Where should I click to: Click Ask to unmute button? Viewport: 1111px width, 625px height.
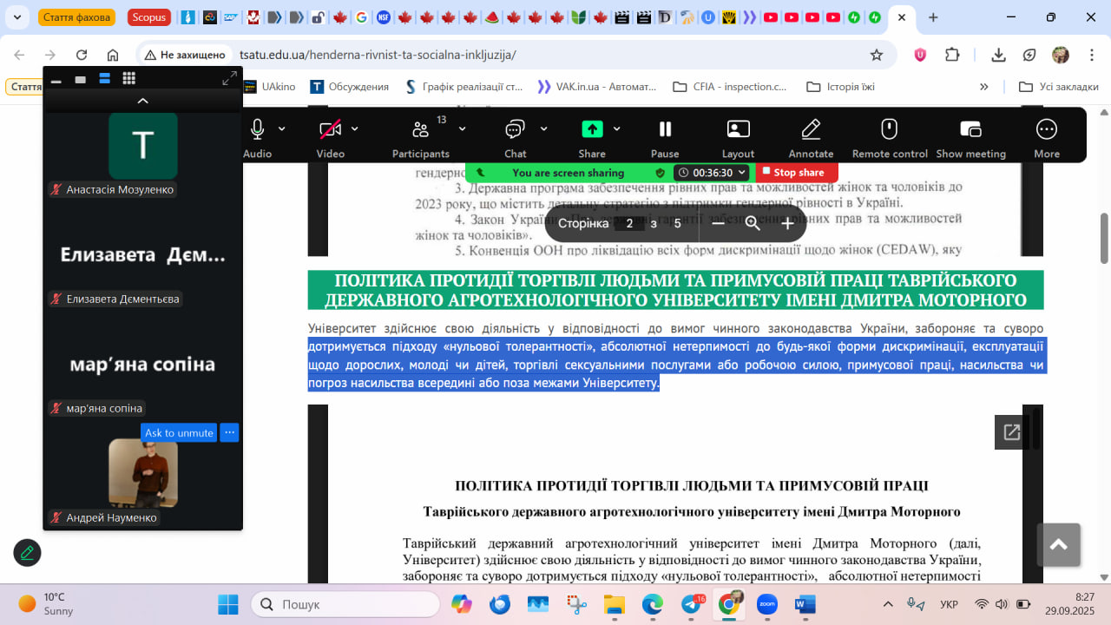(179, 432)
